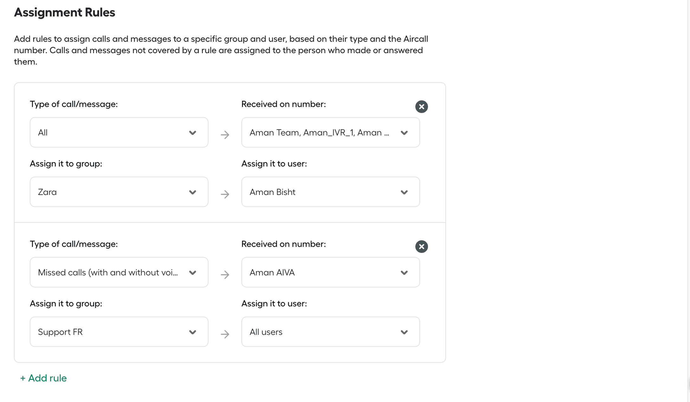This screenshot has height=402, width=690.
Task: Click the Add rule link
Action: point(43,378)
